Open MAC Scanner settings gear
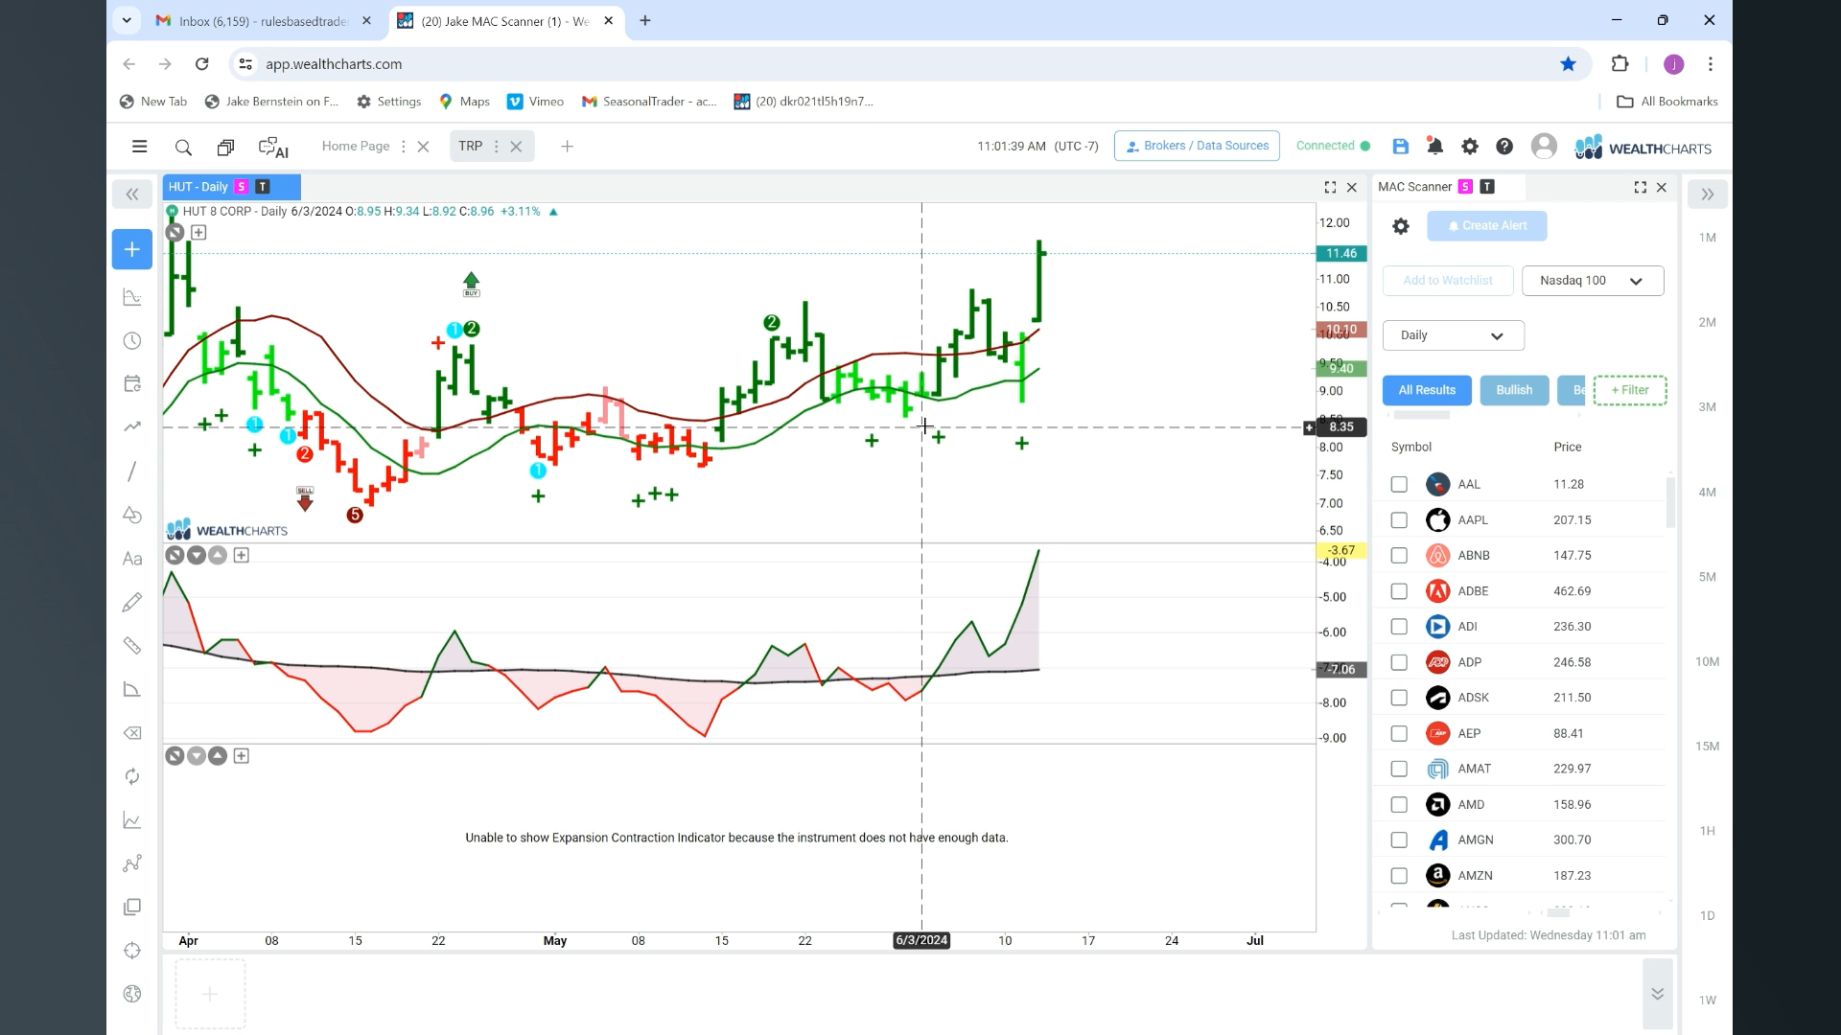 coord(1401,226)
